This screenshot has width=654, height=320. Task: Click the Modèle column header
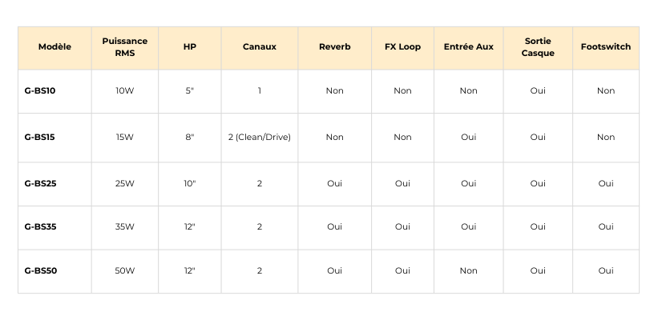click(54, 46)
